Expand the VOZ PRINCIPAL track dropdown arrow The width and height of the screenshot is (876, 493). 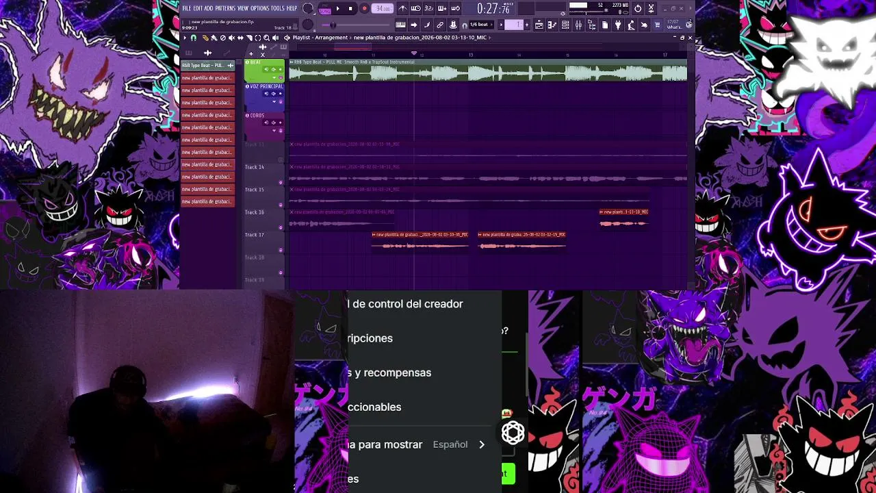(x=274, y=102)
